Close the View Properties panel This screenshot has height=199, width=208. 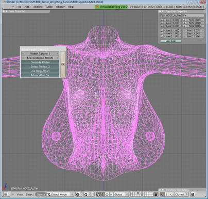pyautogui.click(x=4, y=11)
